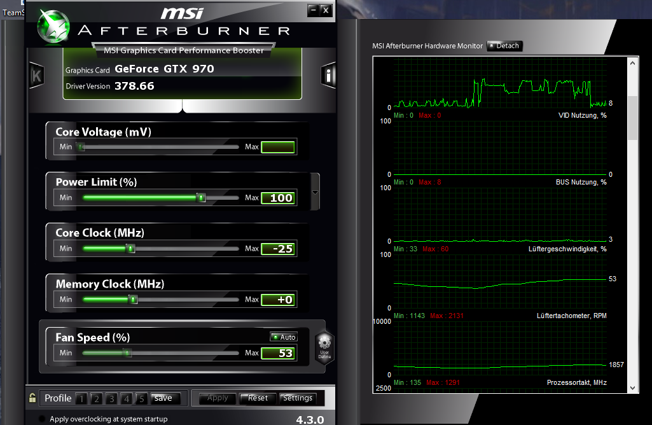This screenshot has width=652, height=425.
Task: Click hardware monitor scrollbar down arrow
Action: [632, 388]
